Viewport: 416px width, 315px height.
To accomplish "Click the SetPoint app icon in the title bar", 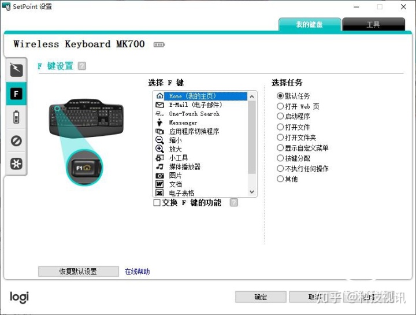I will tap(6, 6).
